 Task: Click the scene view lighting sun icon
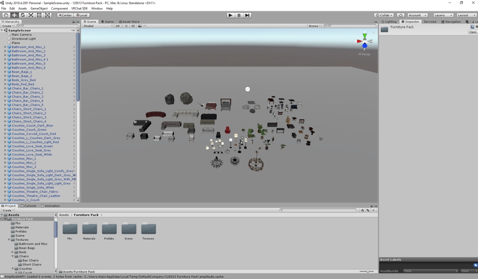click(126, 26)
